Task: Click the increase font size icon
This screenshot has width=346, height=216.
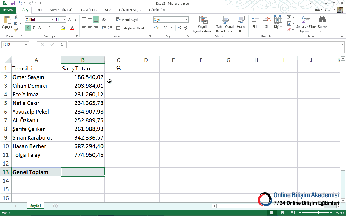Action: click(70, 20)
